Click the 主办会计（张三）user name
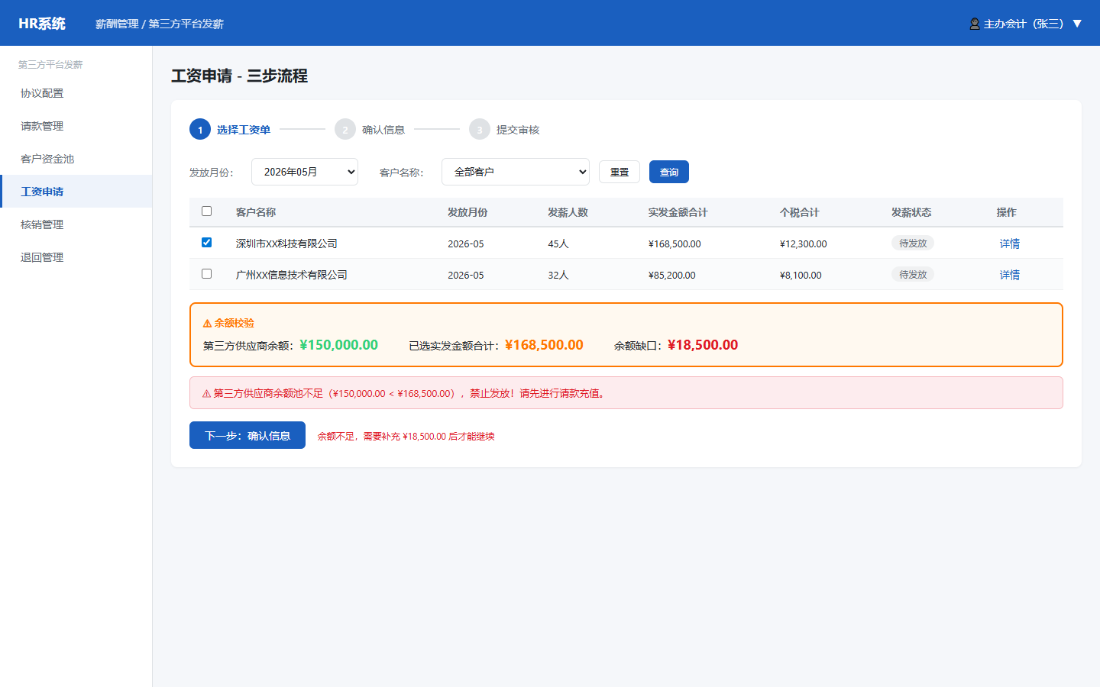The height and width of the screenshot is (687, 1100). click(1024, 24)
